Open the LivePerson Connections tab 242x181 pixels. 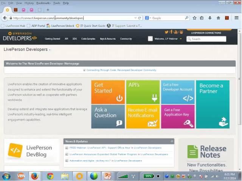coord(206,33)
